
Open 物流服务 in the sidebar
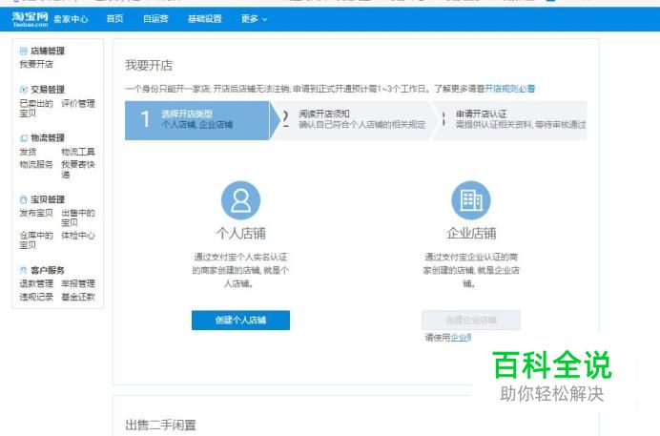pyautogui.click(x=36, y=164)
